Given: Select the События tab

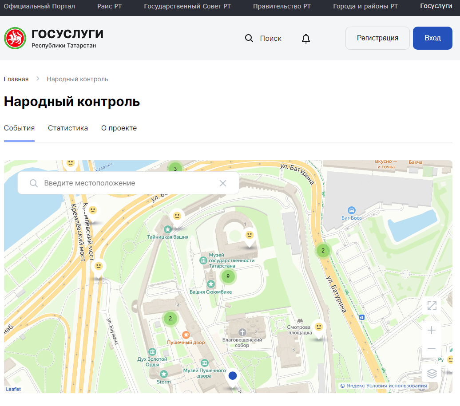Looking at the screenshot, I should click(x=19, y=128).
